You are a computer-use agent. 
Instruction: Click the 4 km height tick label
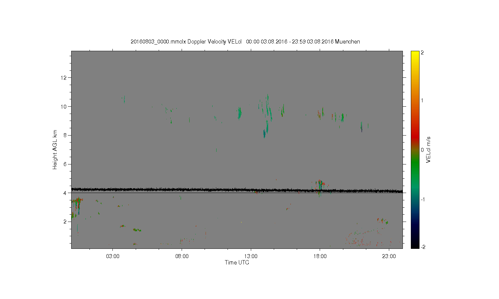click(x=65, y=193)
